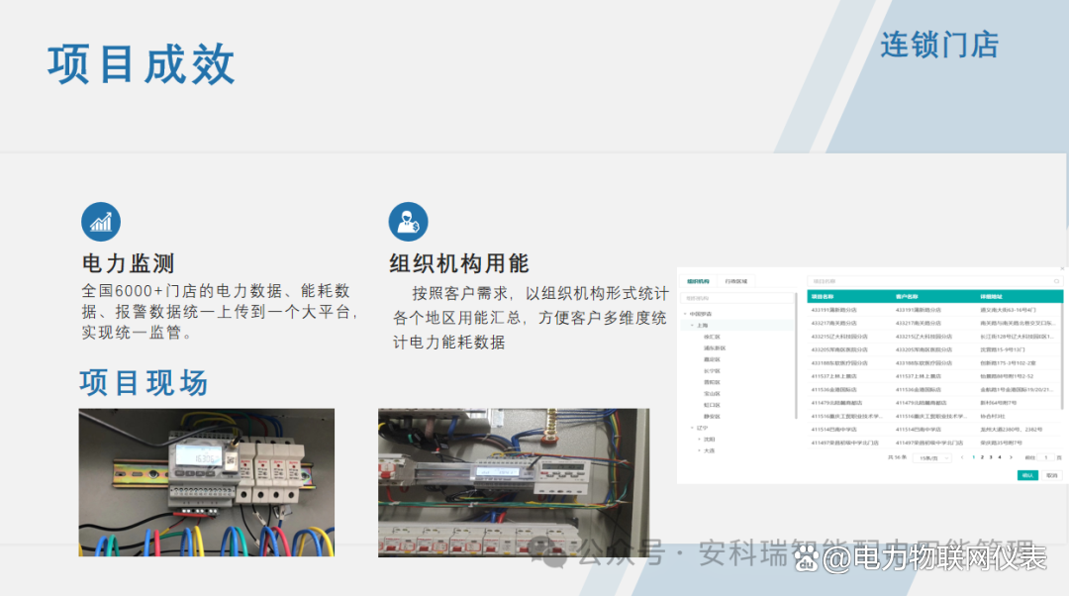Open the 15条/页 page size dropdown
Image resolution: width=1069 pixels, height=596 pixels.
tap(932, 457)
